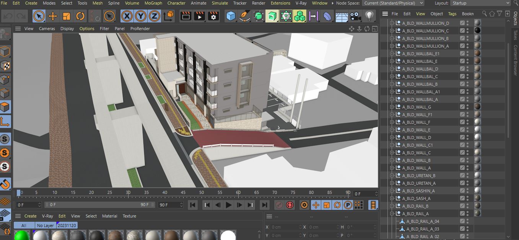Toggle visibility dots for A_BLD_WALLBAL_D
The image size is (519, 240).
point(467,69)
